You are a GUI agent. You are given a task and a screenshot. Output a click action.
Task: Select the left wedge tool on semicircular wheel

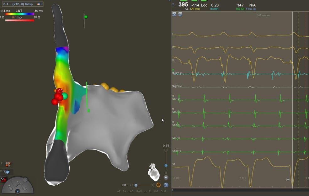click(10, 187)
